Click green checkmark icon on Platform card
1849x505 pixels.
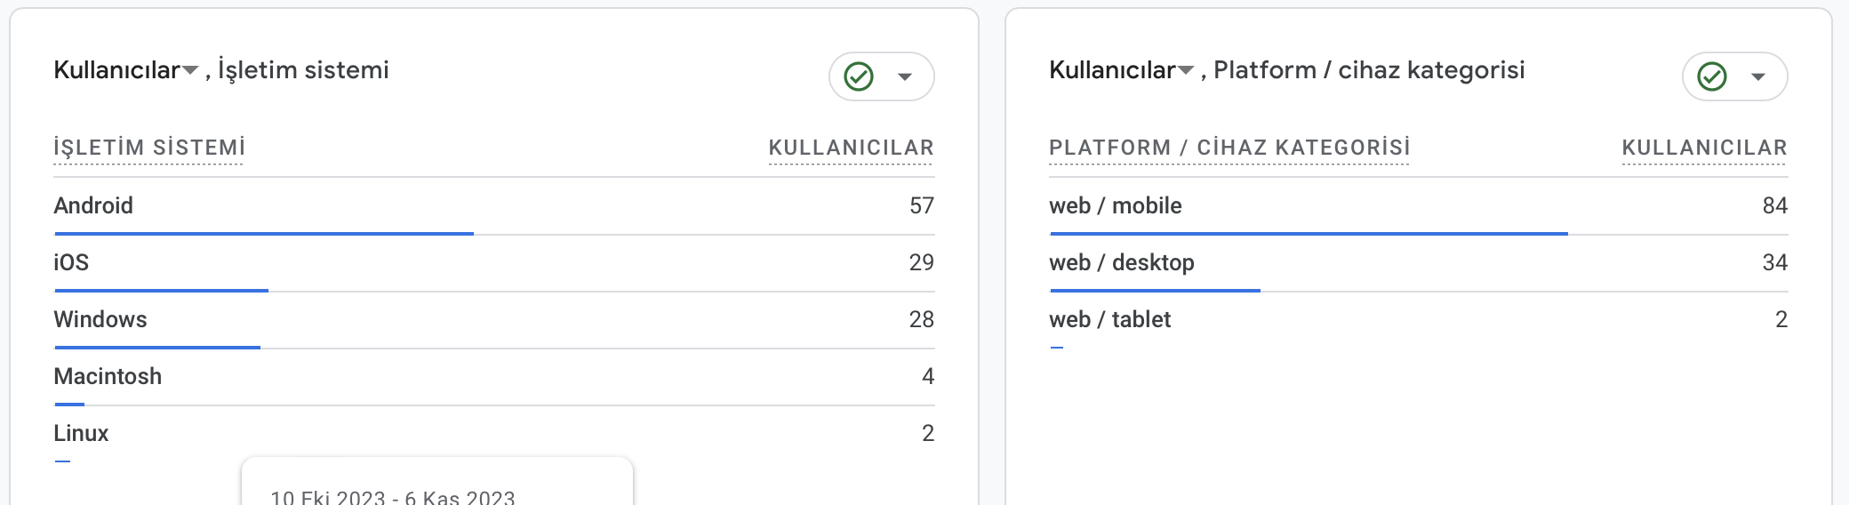pyautogui.click(x=1712, y=76)
